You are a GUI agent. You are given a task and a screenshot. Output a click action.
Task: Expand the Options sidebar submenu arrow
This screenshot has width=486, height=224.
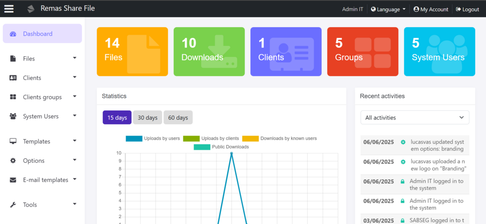[x=75, y=161]
